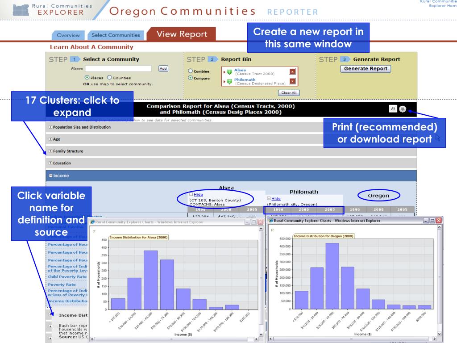Open the Select Communities tab
This screenshot has height=343, width=457.
(x=116, y=35)
